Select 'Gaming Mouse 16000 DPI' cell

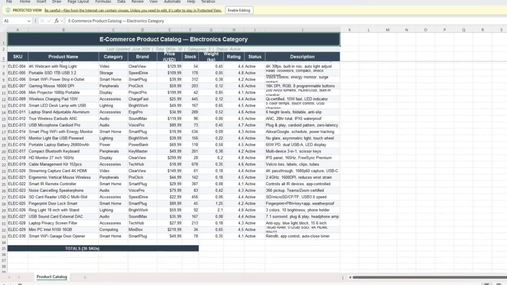(x=63, y=86)
